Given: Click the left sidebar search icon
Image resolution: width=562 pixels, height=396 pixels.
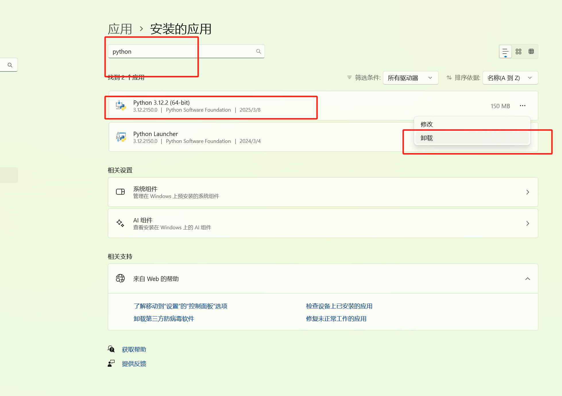Looking at the screenshot, I should click(x=10, y=65).
